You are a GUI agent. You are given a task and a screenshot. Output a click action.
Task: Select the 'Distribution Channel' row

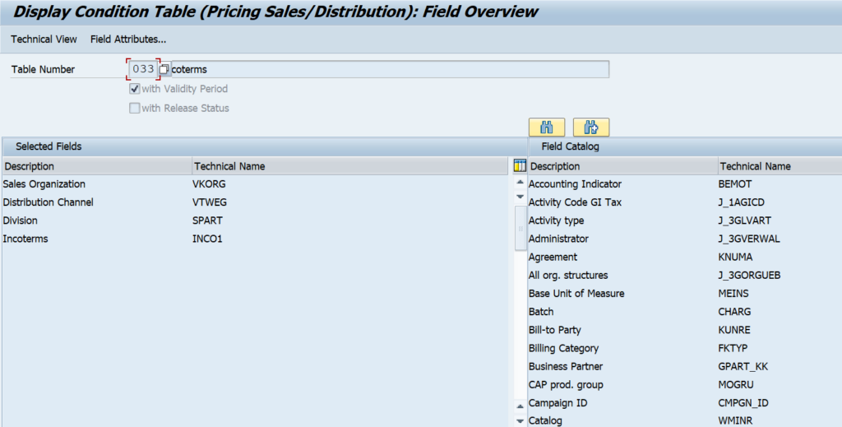click(x=48, y=202)
